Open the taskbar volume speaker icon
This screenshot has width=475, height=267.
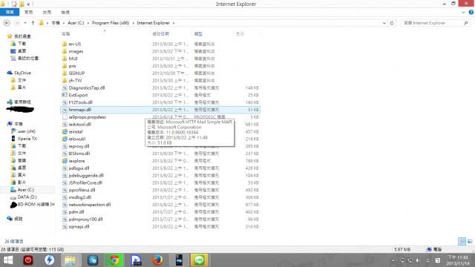419,260
